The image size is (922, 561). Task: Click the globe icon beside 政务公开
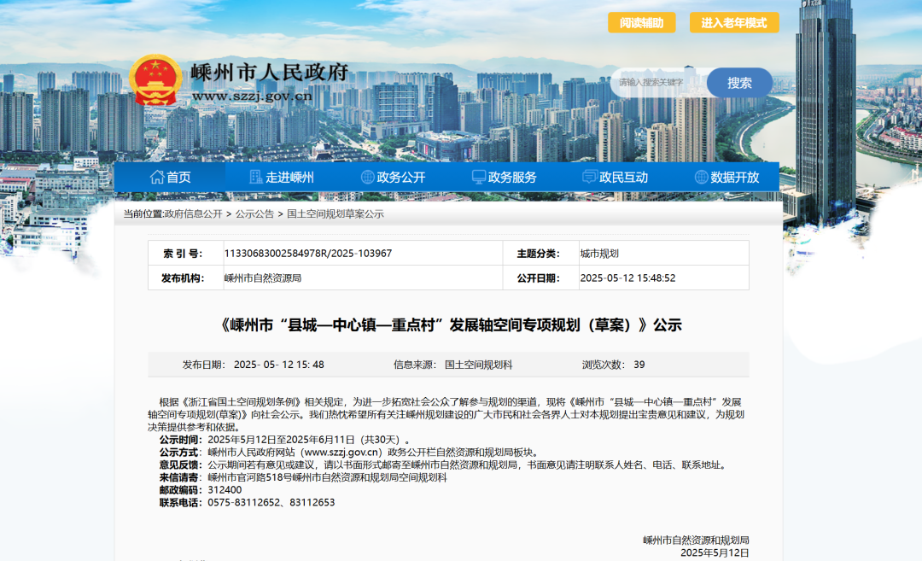(367, 177)
